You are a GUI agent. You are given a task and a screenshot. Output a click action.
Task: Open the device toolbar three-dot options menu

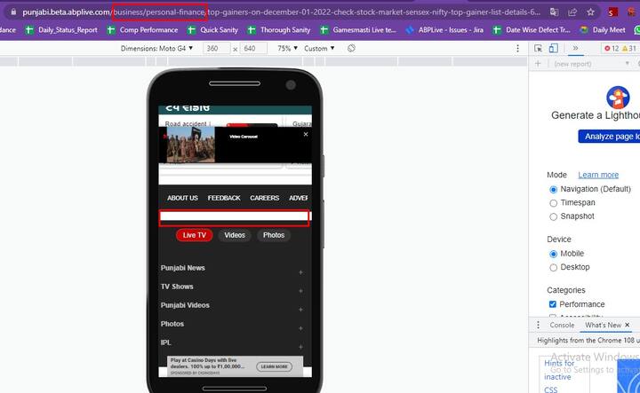pyautogui.click(x=517, y=48)
